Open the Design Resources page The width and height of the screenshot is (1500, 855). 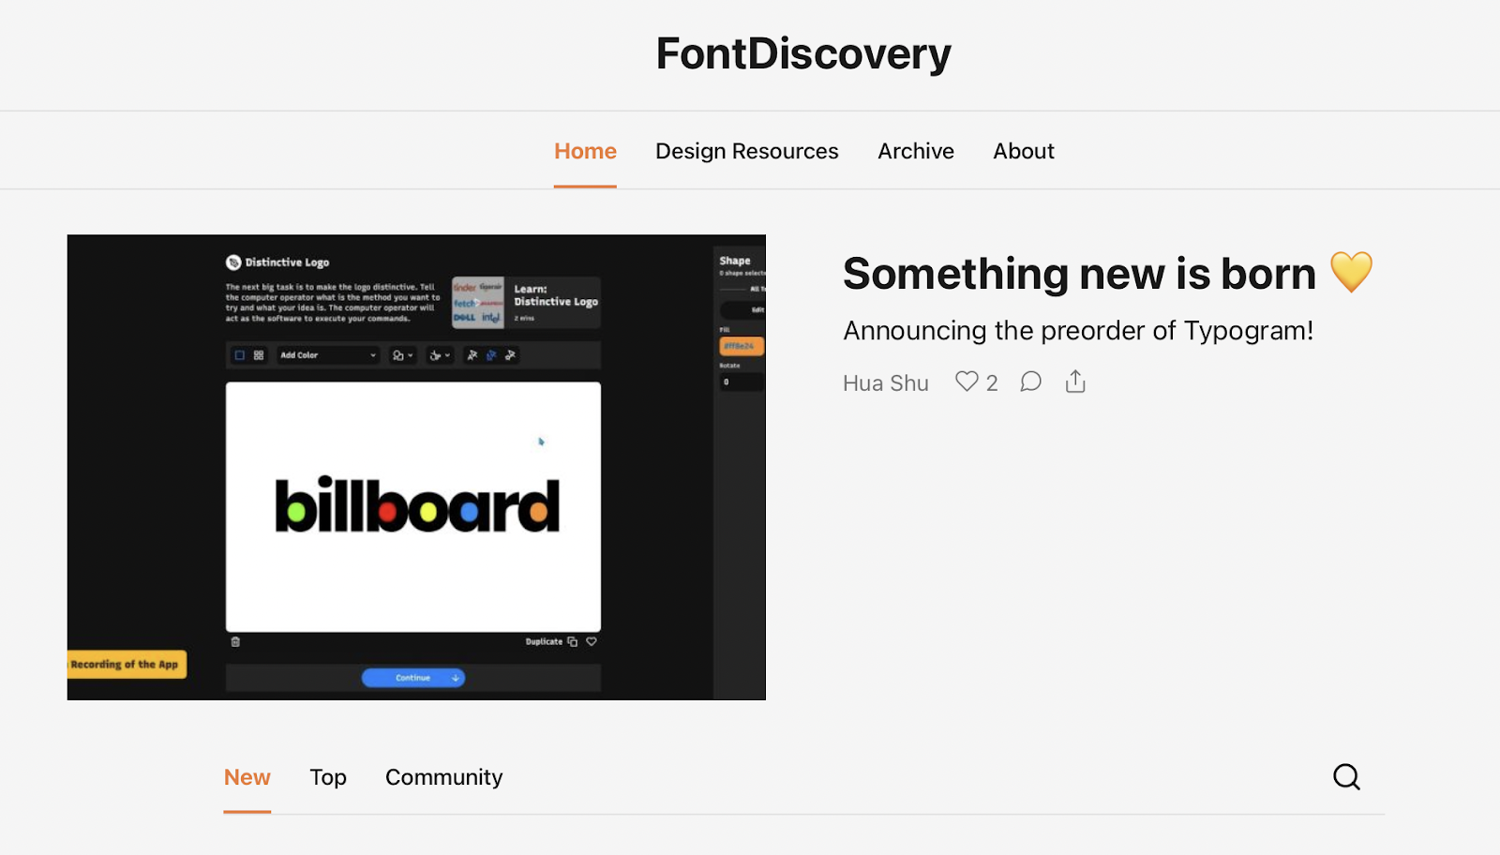point(747,151)
